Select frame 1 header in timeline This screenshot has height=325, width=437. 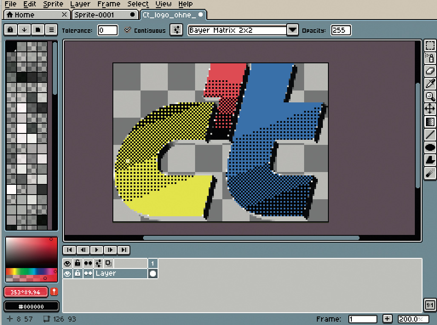click(153, 263)
